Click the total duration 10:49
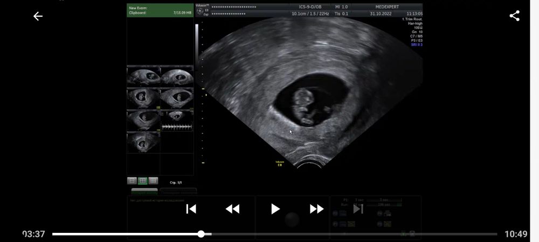The image size is (539, 242). [516, 234]
